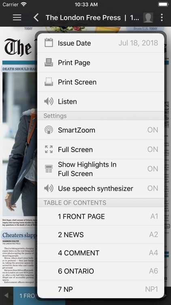Viewport: 171px width, 305px height.
Task: Tap the back chevron arrow
Action: click(x=36, y=17)
